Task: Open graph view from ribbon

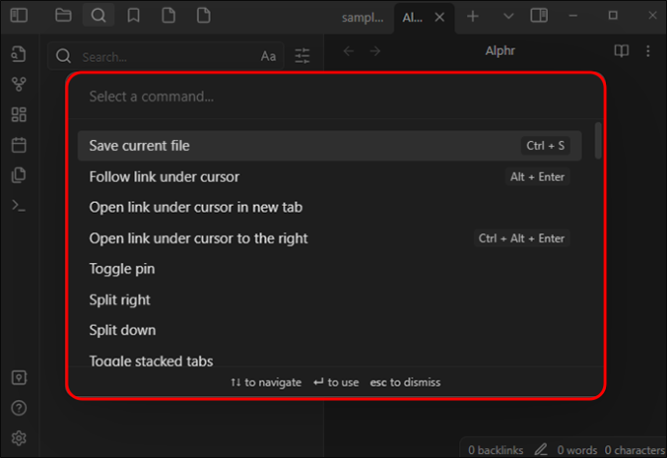Action: click(18, 84)
